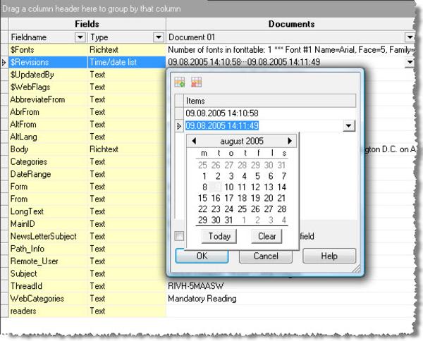Pick August 10 in the calendar
Screen dimensions: 423x341
[x=228, y=187]
